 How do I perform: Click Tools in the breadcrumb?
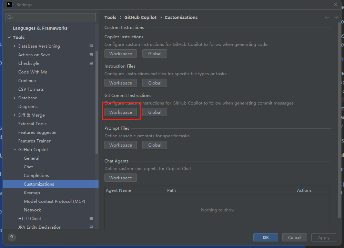coord(110,17)
